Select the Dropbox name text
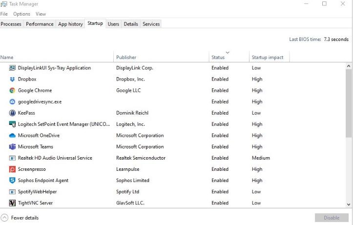This screenshot has width=354, height=225. click(27, 79)
